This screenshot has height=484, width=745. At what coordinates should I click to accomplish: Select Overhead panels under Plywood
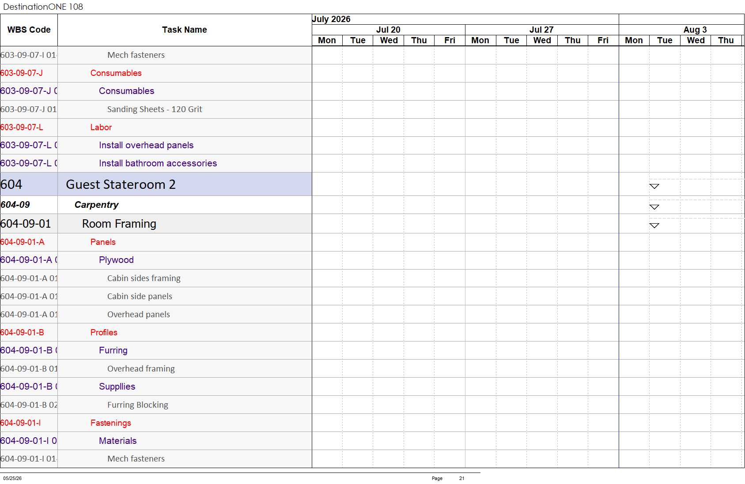(185, 314)
